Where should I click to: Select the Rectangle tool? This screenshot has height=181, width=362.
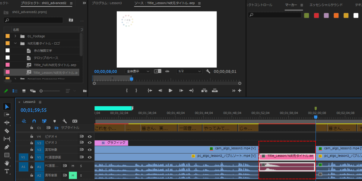7,155
